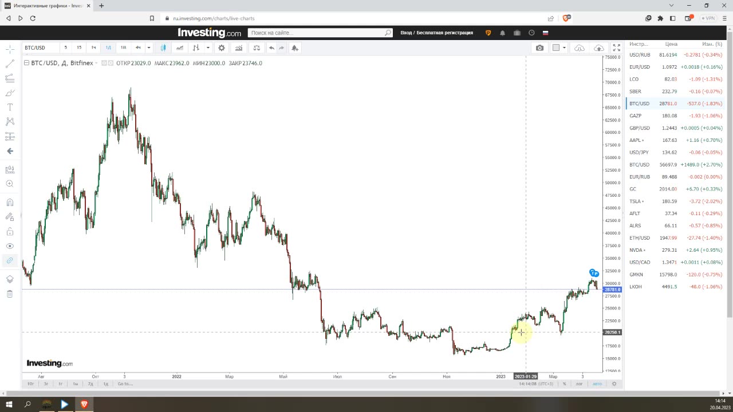The image size is (733, 412).
Task: Select the 7д time range
Action: pyautogui.click(x=90, y=383)
